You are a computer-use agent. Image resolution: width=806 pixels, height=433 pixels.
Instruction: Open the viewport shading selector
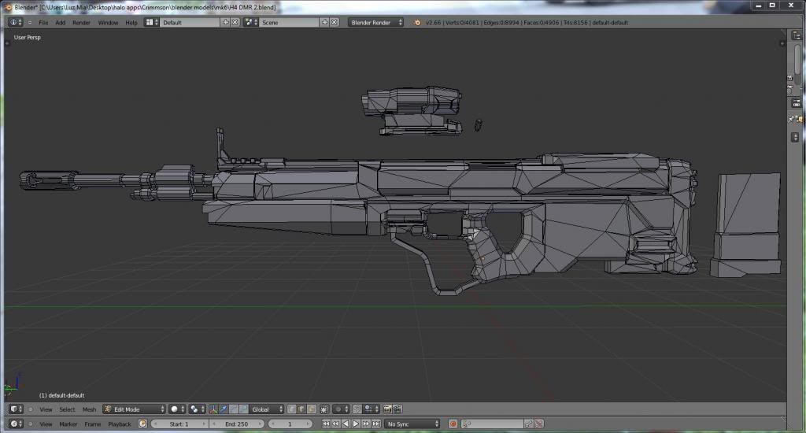tap(177, 409)
